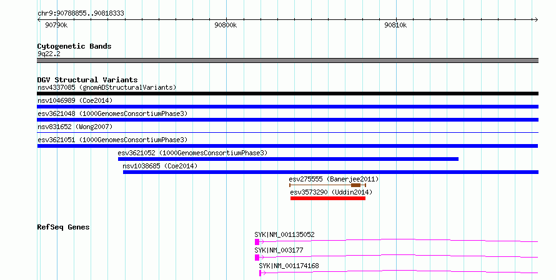Select the nsv1046989 (Coe2014) label
The width and height of the screenshot is (556, 280).
click(75, 100)
